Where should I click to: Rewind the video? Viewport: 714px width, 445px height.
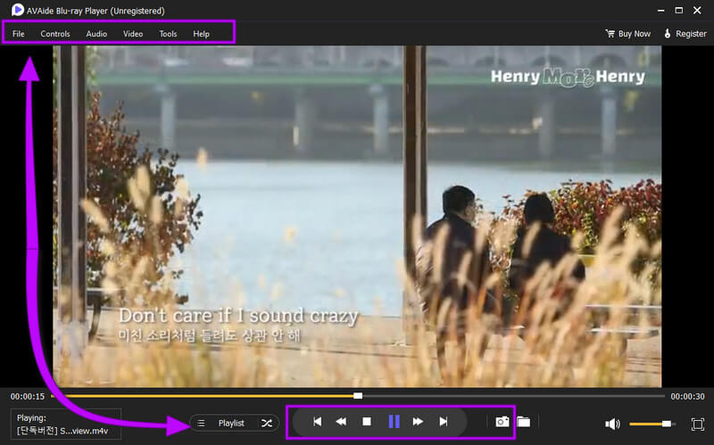click(341, 422)
